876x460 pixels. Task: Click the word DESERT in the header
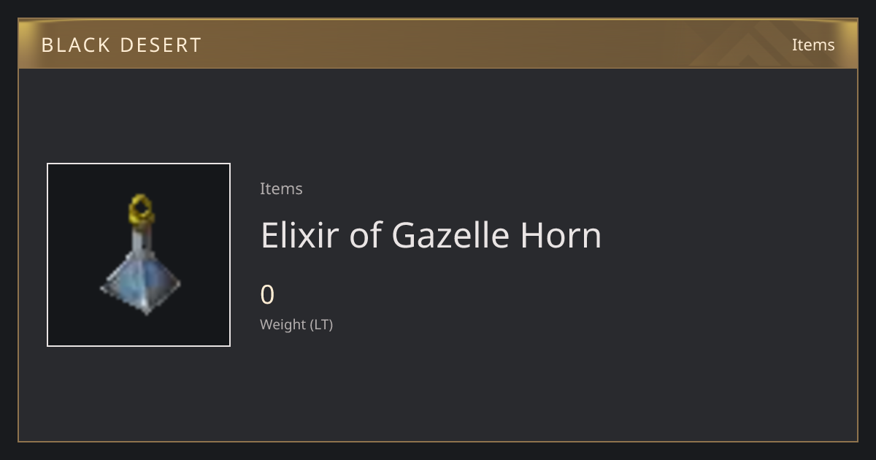point(161,45)
